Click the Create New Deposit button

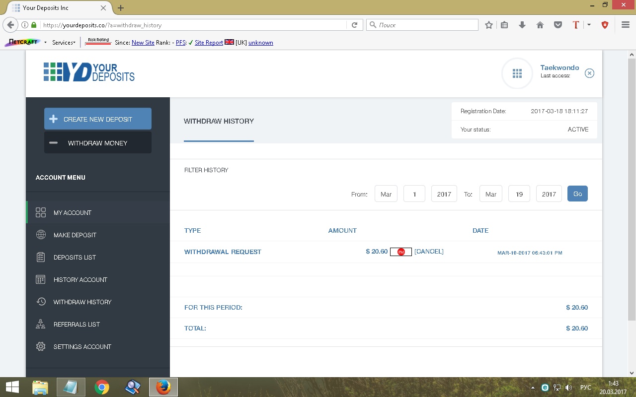(98, 119)
